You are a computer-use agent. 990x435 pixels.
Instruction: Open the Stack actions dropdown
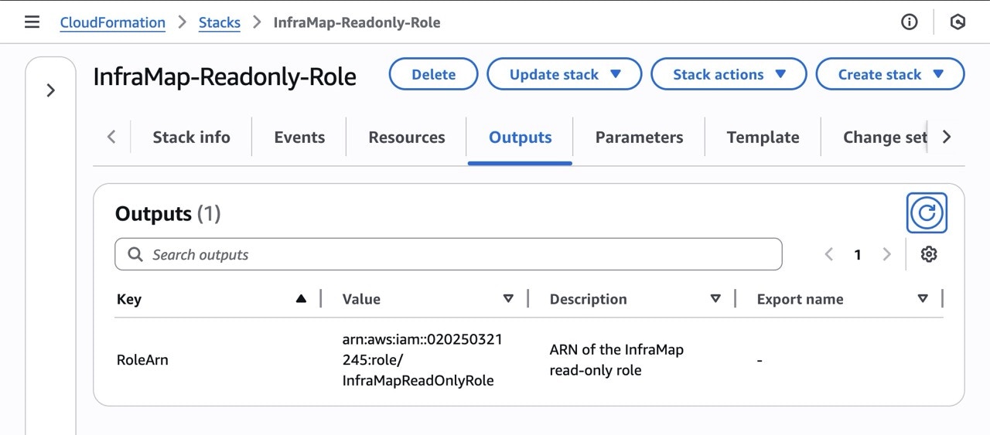pos(729,74)
